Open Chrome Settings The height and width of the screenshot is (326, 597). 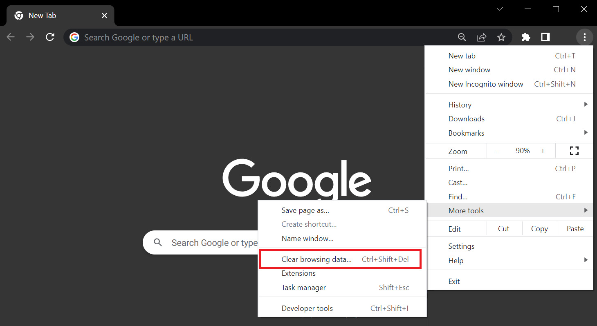pyautogui.click(x=461, y=246)
